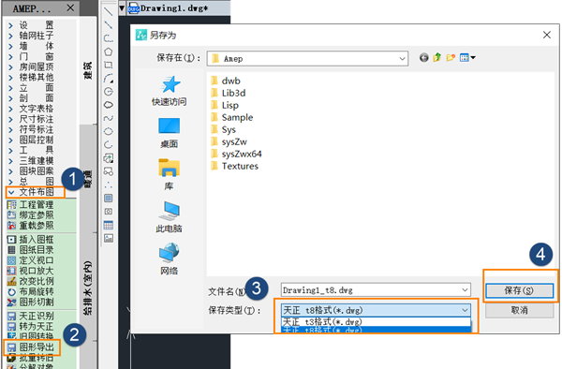Collapse the 文件布图 menu group
The image size is (562, 369).
tap(31, 192)
